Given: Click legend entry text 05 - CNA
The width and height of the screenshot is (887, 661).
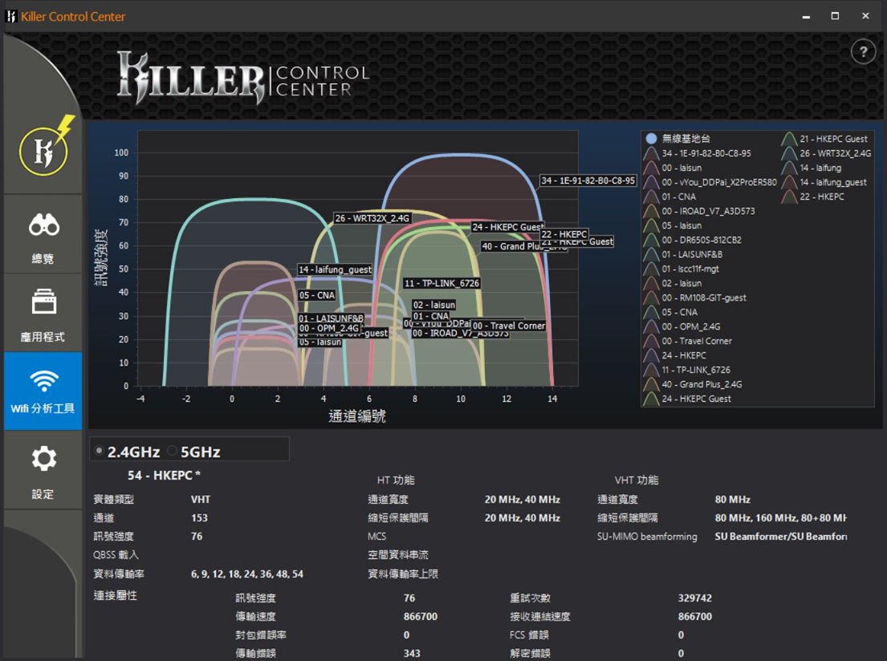Looking at the screenshot, I should click(679, 312).
